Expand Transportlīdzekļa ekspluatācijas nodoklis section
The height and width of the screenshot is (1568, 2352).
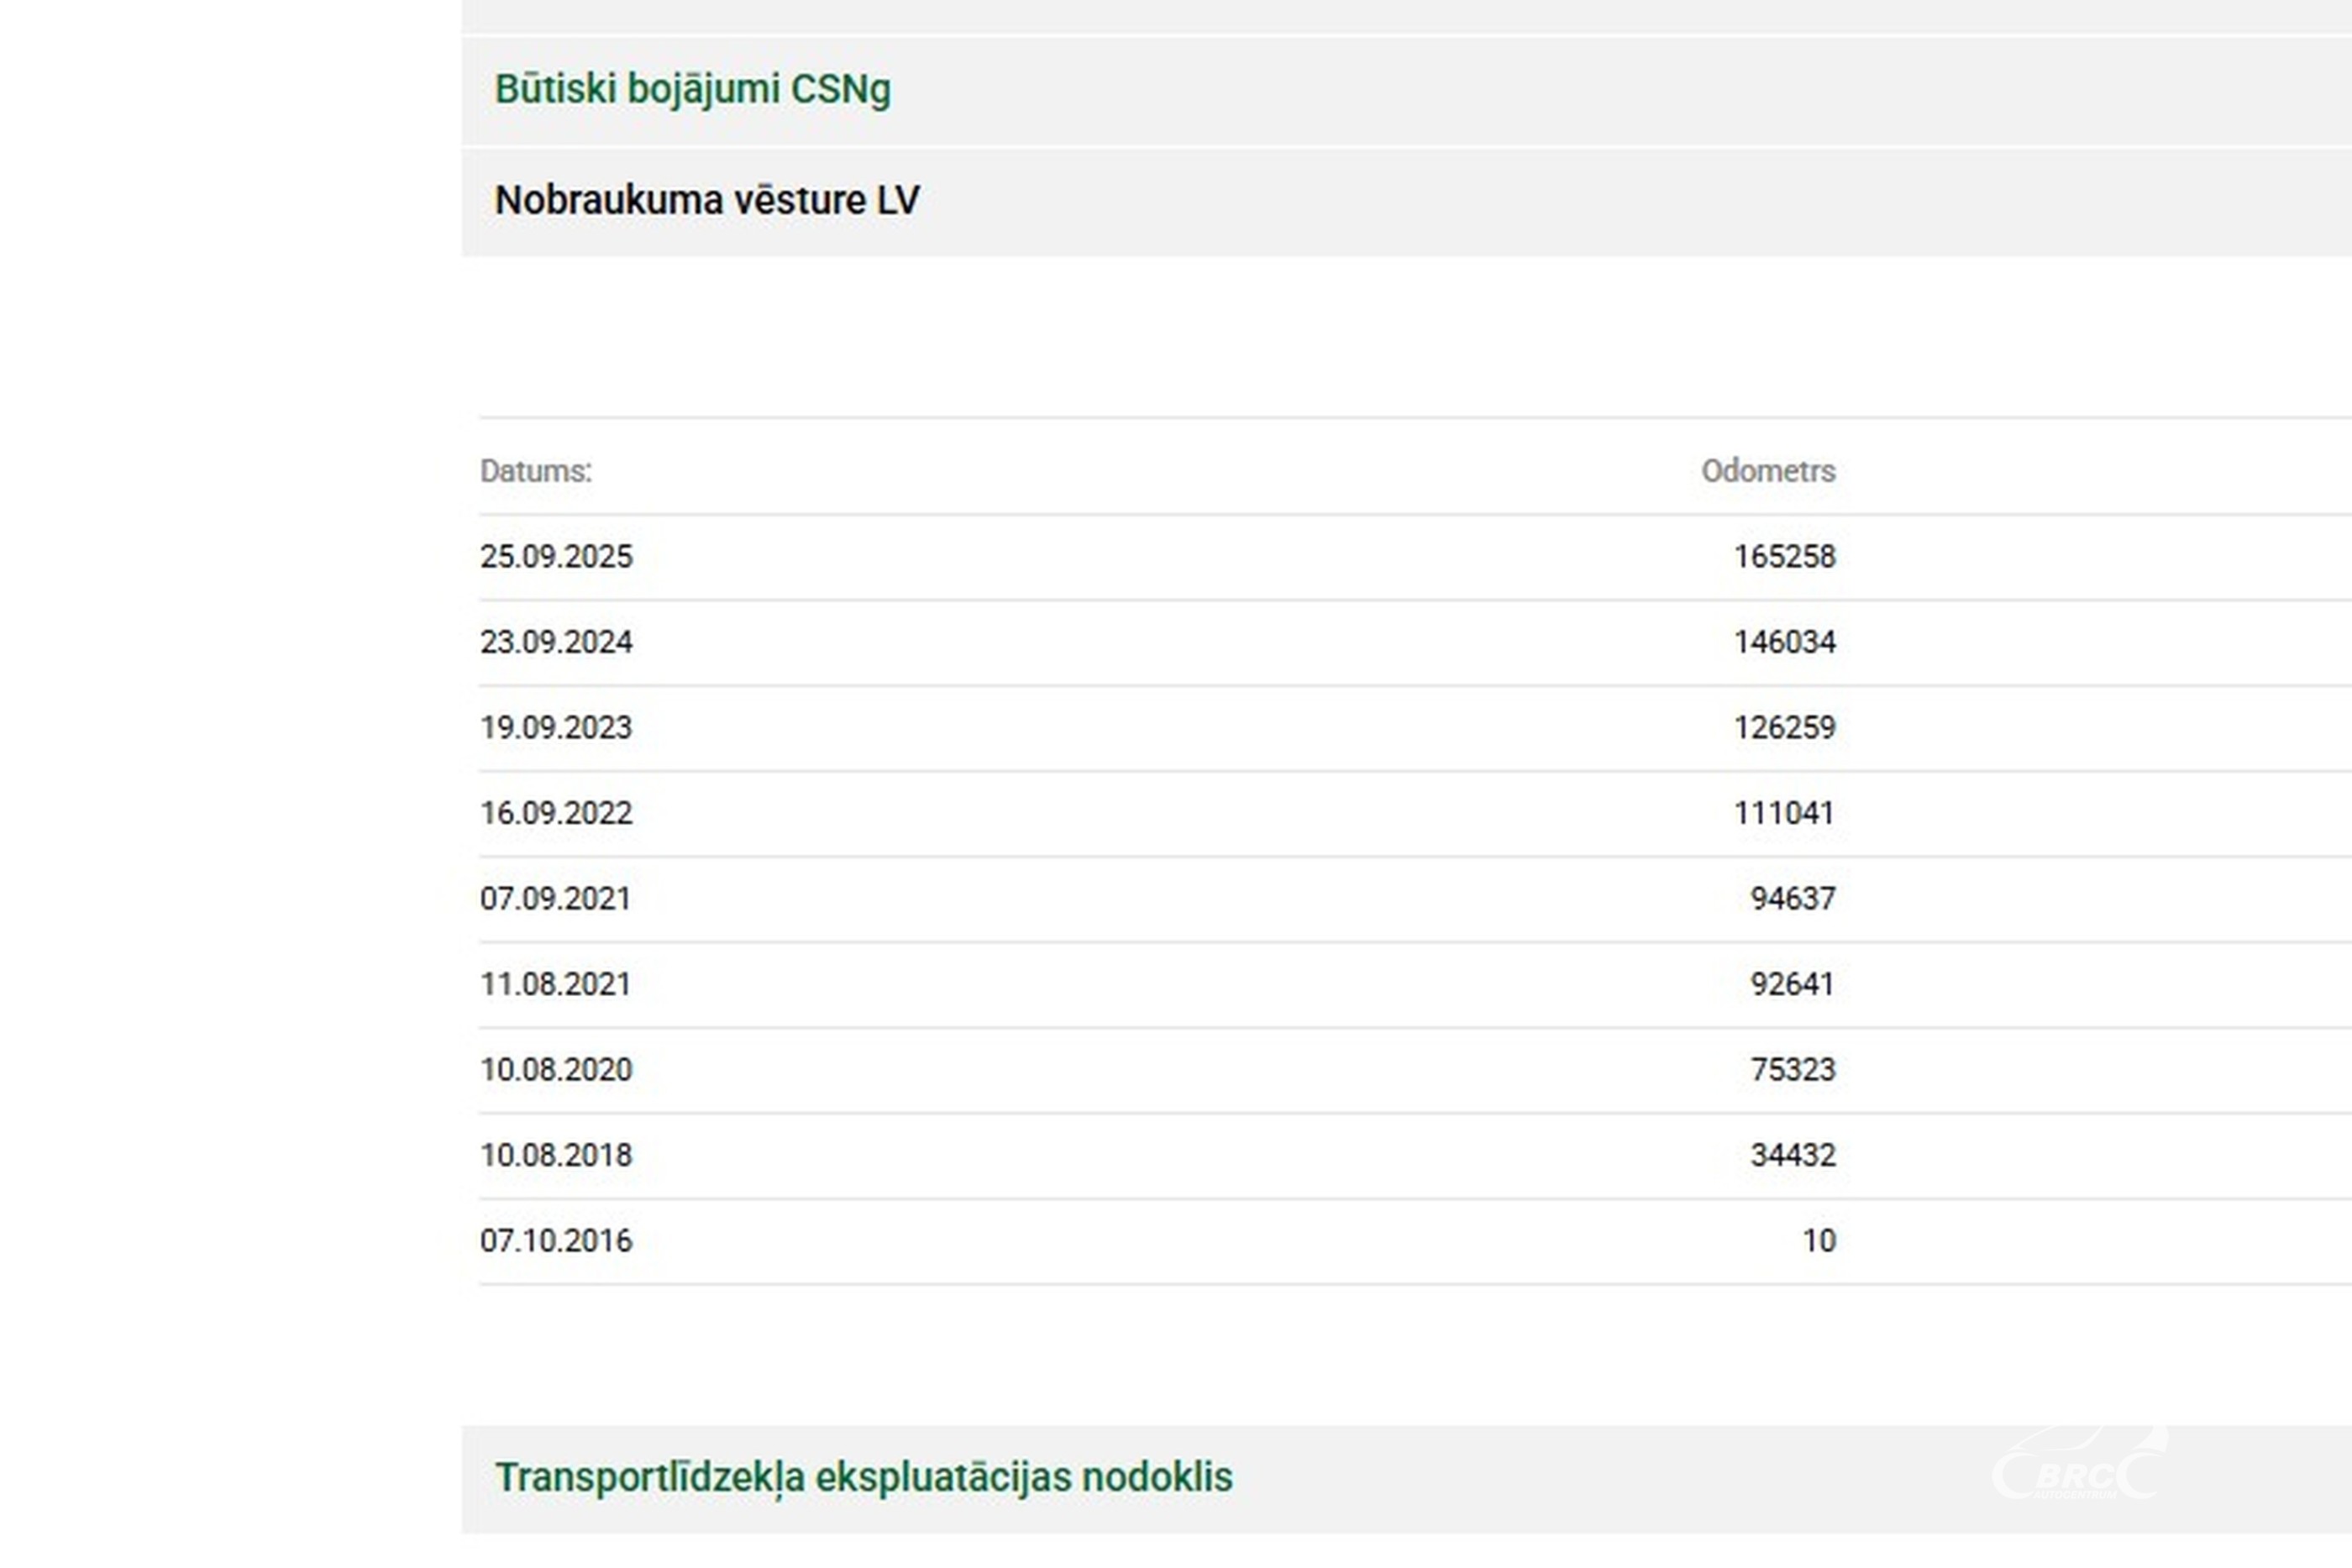pos(863,1477)
